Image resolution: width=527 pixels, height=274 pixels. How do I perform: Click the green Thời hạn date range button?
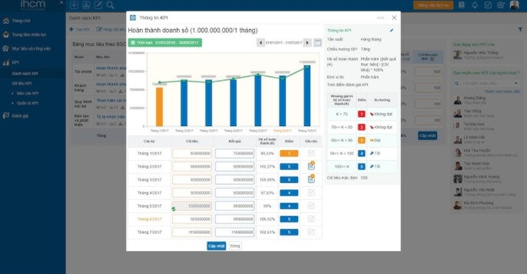[x=165, y=43]
